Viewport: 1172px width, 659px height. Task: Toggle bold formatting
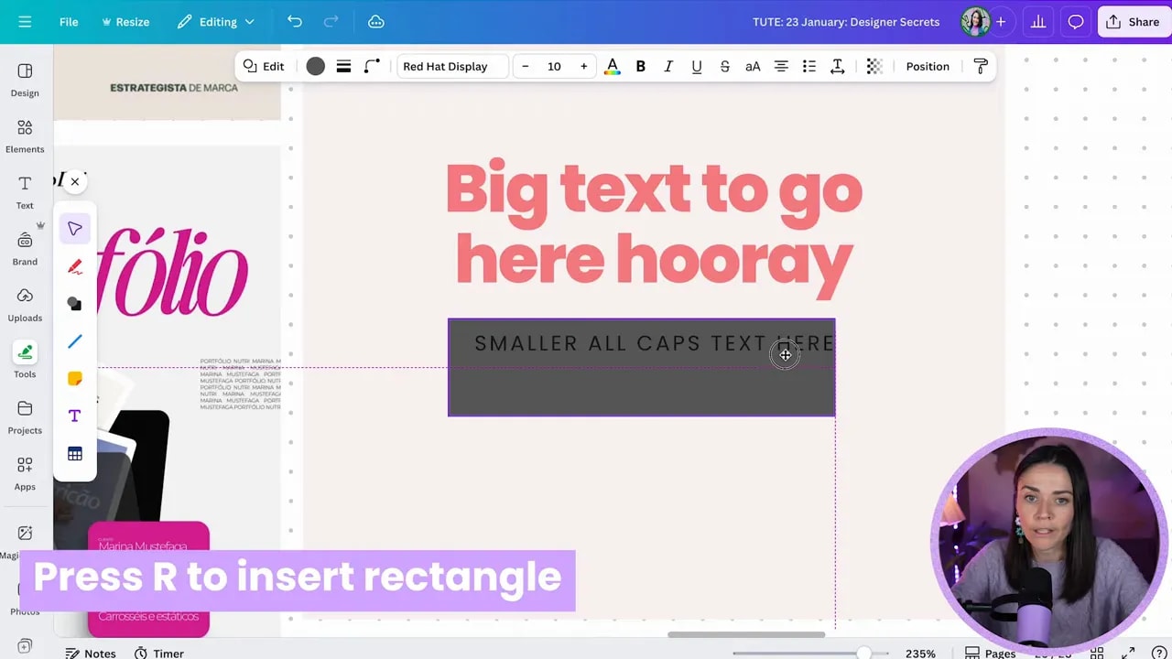coord(640,66)
